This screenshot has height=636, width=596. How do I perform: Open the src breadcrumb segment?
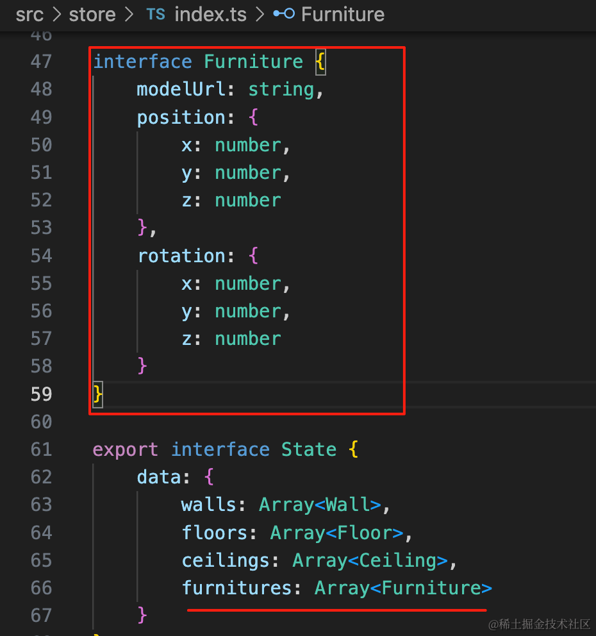click(29, 15)
